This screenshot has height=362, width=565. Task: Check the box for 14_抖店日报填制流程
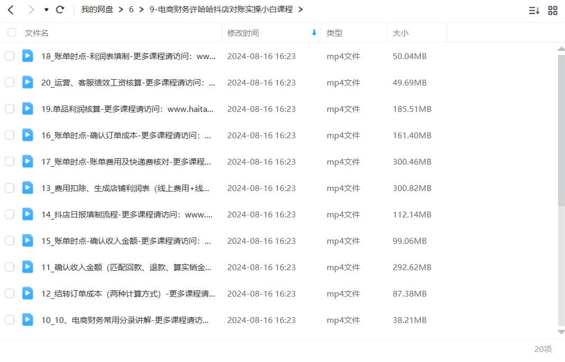point(10,214)
